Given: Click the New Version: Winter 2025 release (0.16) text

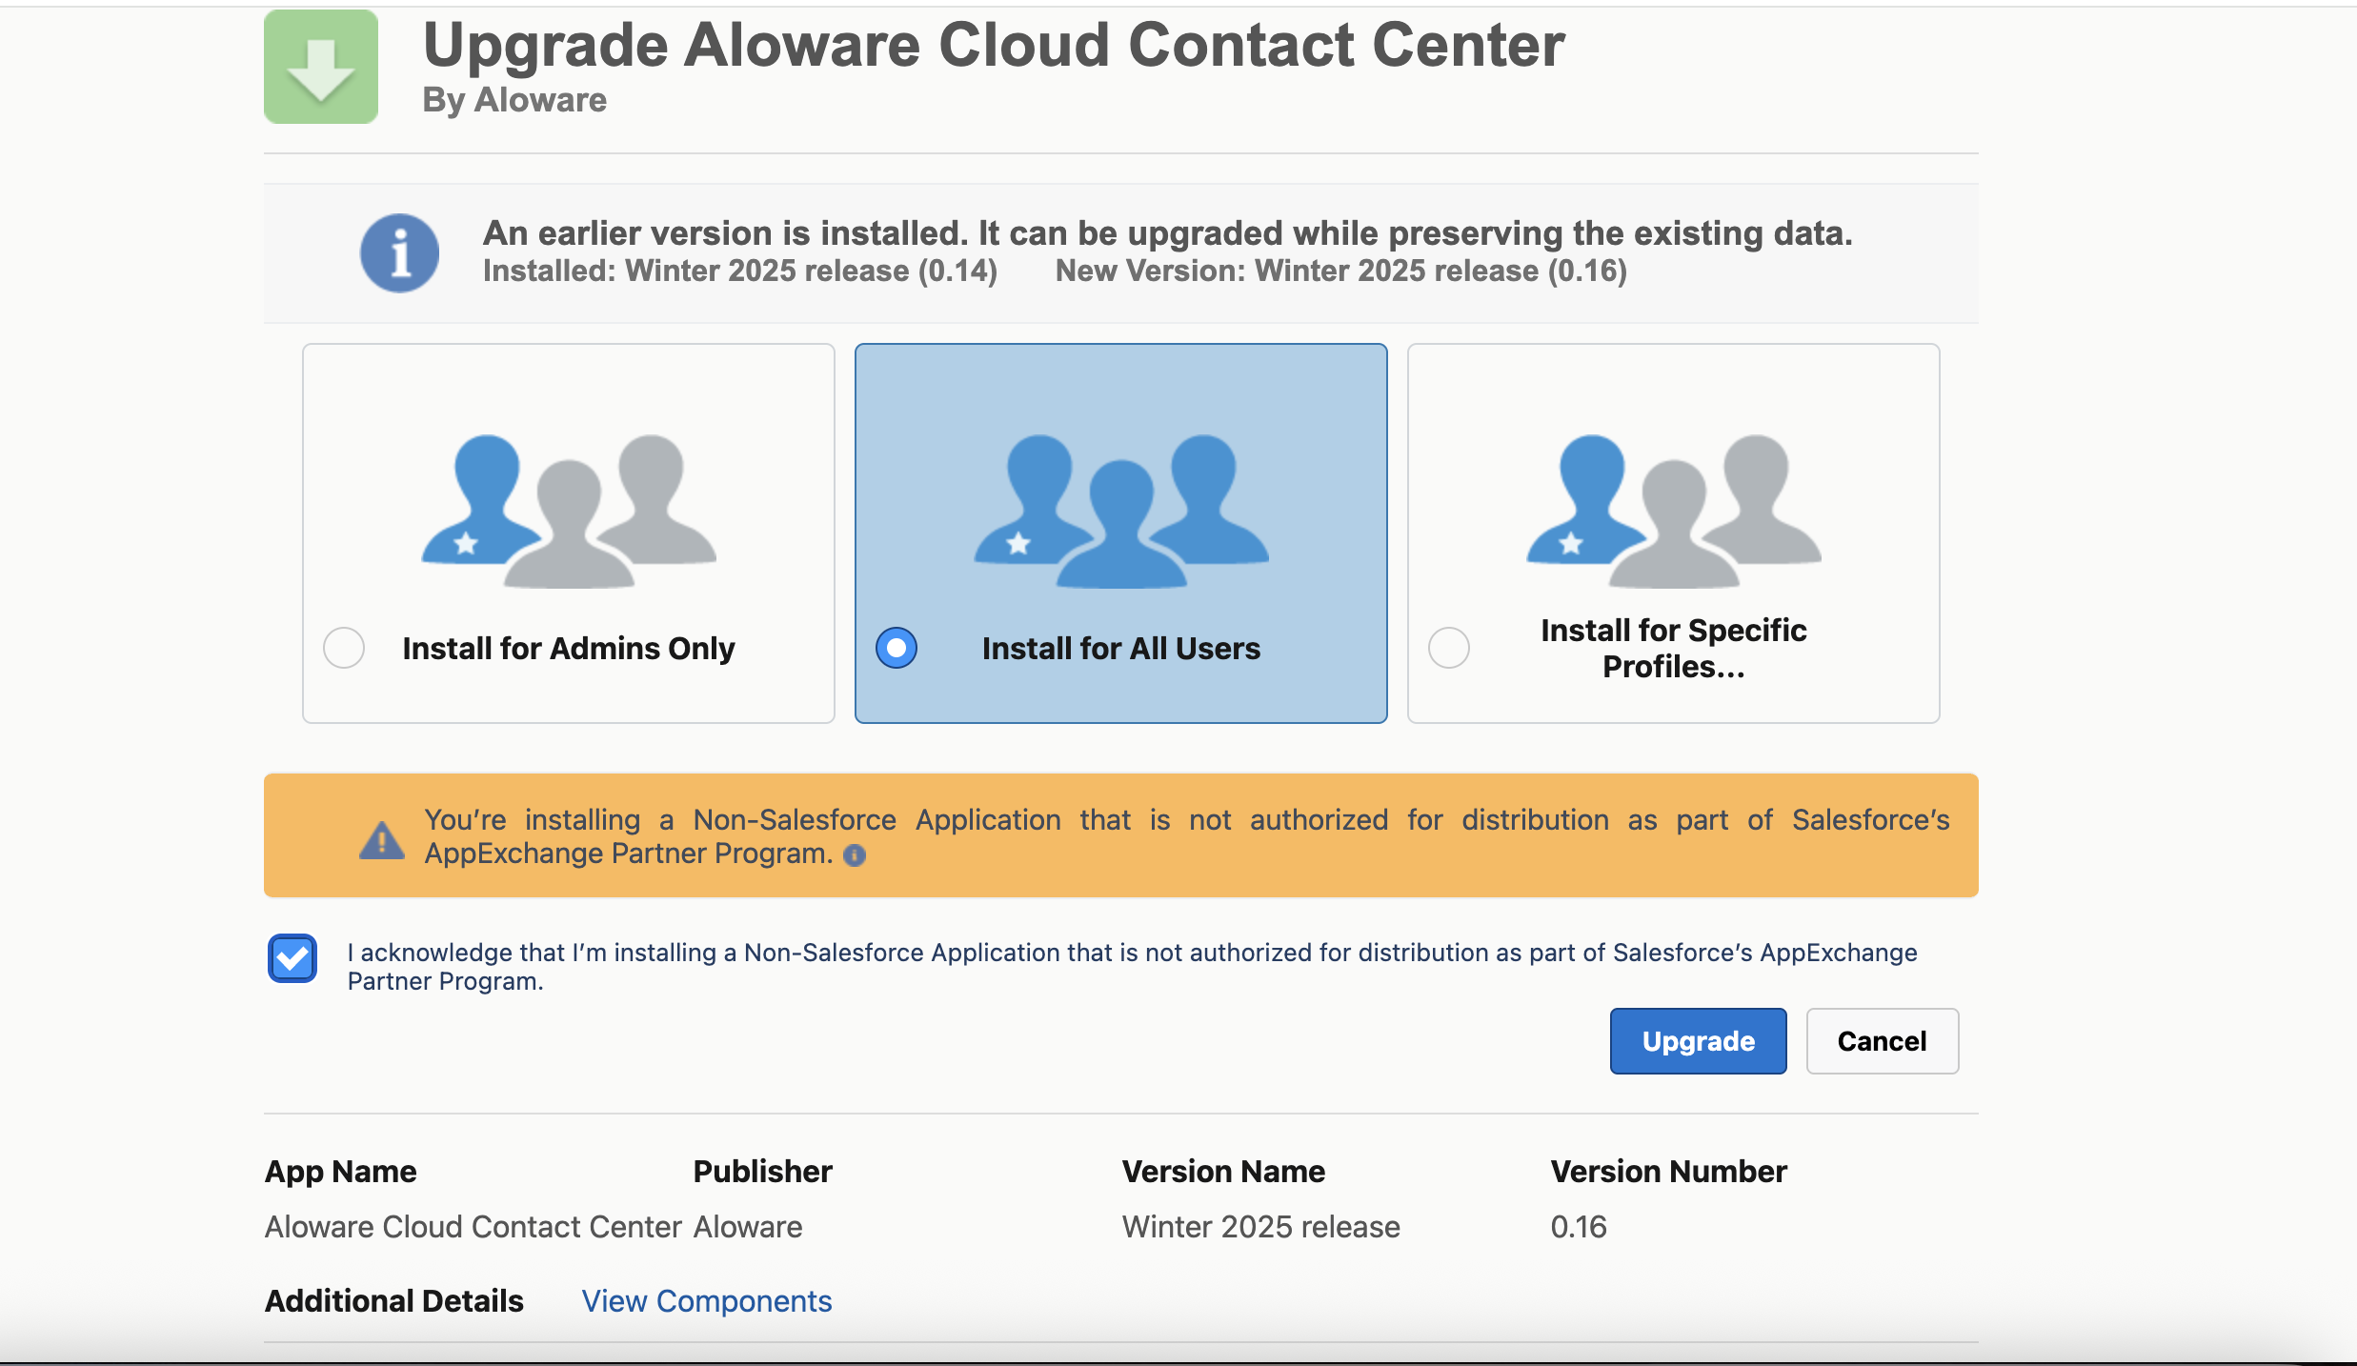Looking at the screenshot, I should click(1341, 271).
